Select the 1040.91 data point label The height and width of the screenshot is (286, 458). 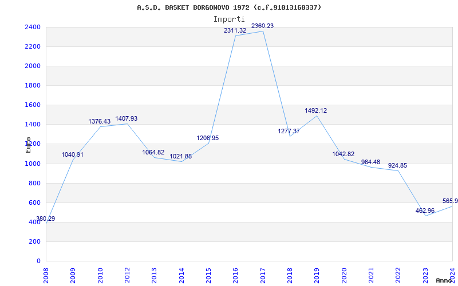click(x=73, y=154)
